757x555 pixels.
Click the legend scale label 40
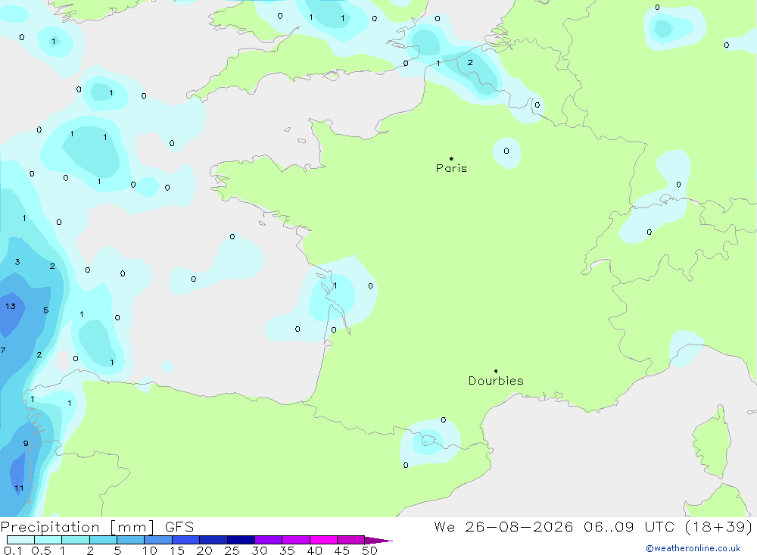pyautogui.click(x=315, y=550)
